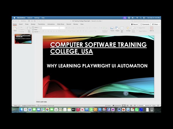Click English (United States) language status

point(29,106)
